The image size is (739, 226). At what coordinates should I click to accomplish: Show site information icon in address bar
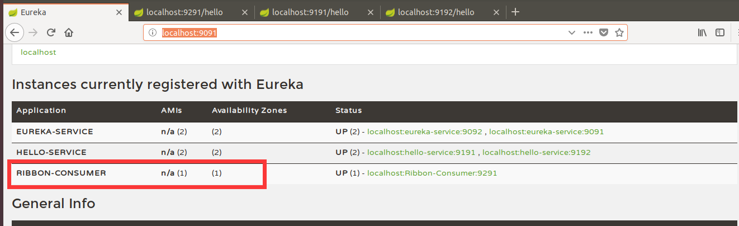(152, 33)
